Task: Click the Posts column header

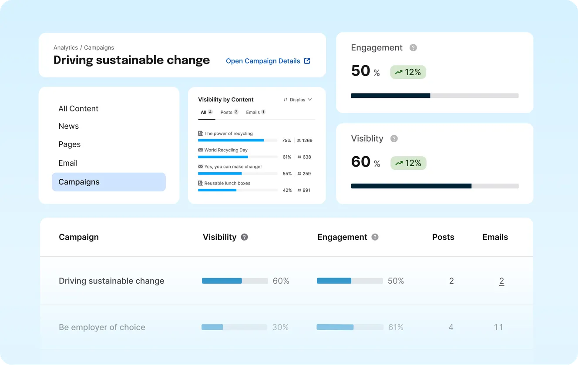Action: point(443,237)
